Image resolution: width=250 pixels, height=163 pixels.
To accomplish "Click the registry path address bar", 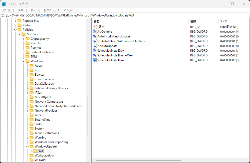I will [x=125, y=15].
